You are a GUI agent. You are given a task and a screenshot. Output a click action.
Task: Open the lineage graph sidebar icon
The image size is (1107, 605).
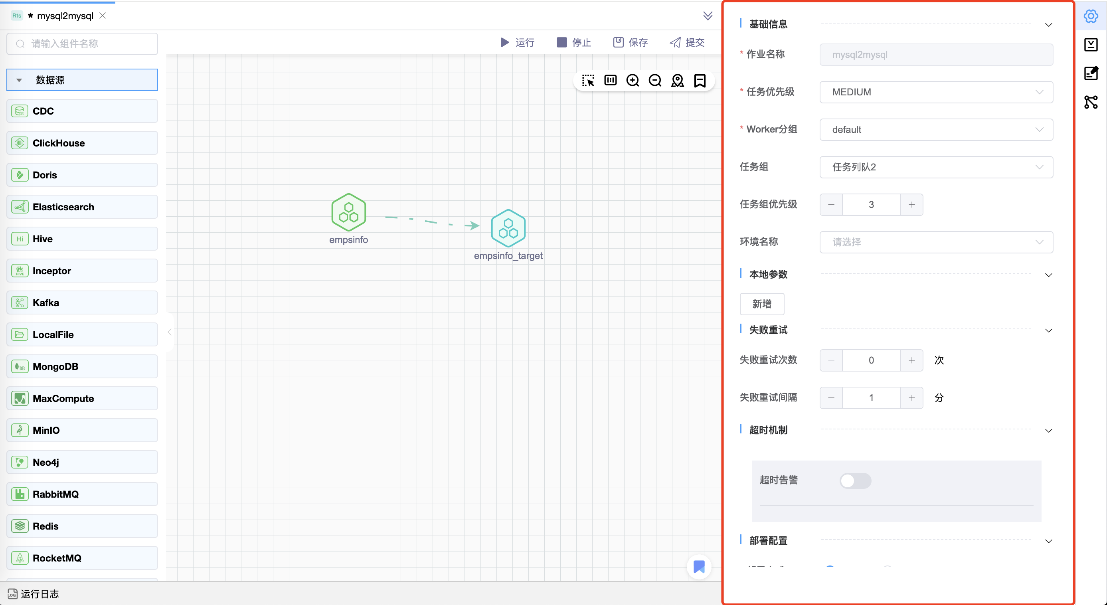point(1091,102)
